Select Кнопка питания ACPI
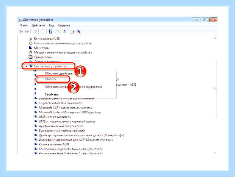 pos(54,145)
